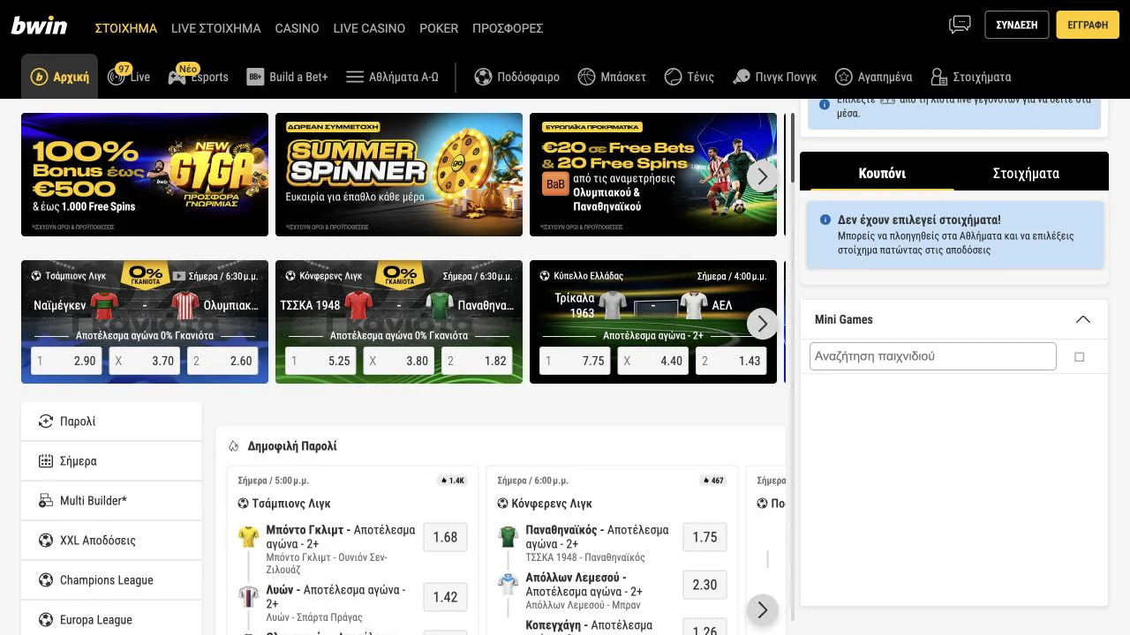Open Σήμερα in left sidebar
1130x635 pixels.
pyautogui.click(x=111, y=461)
